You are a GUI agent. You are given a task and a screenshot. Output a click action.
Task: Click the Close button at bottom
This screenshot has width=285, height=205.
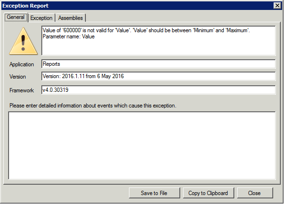tap(255, 193)
